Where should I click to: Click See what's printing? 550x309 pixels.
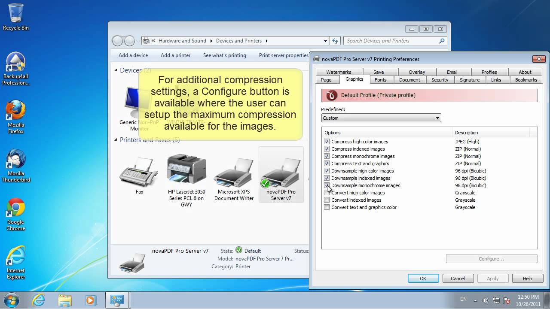(x=225, y=55)
